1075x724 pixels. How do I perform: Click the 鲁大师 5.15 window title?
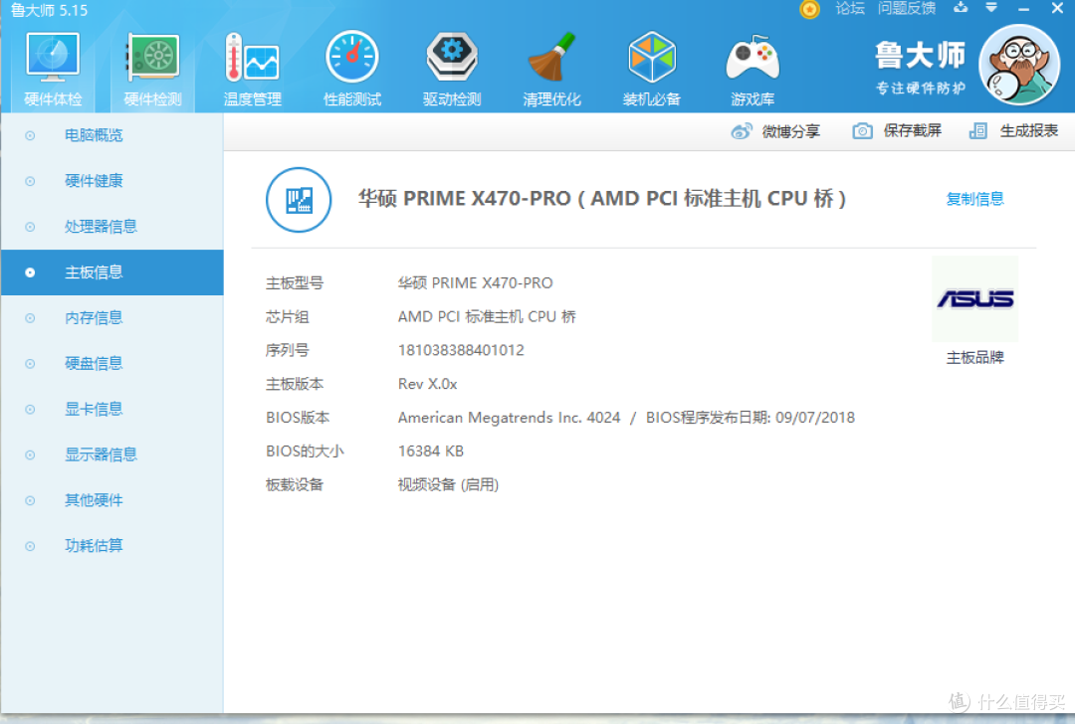(49, 10)
